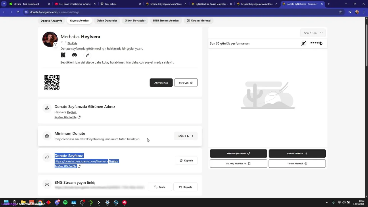368x207 pixels.
Task: Click Değiştir next to Heylvera name
Action: point(72,112)
